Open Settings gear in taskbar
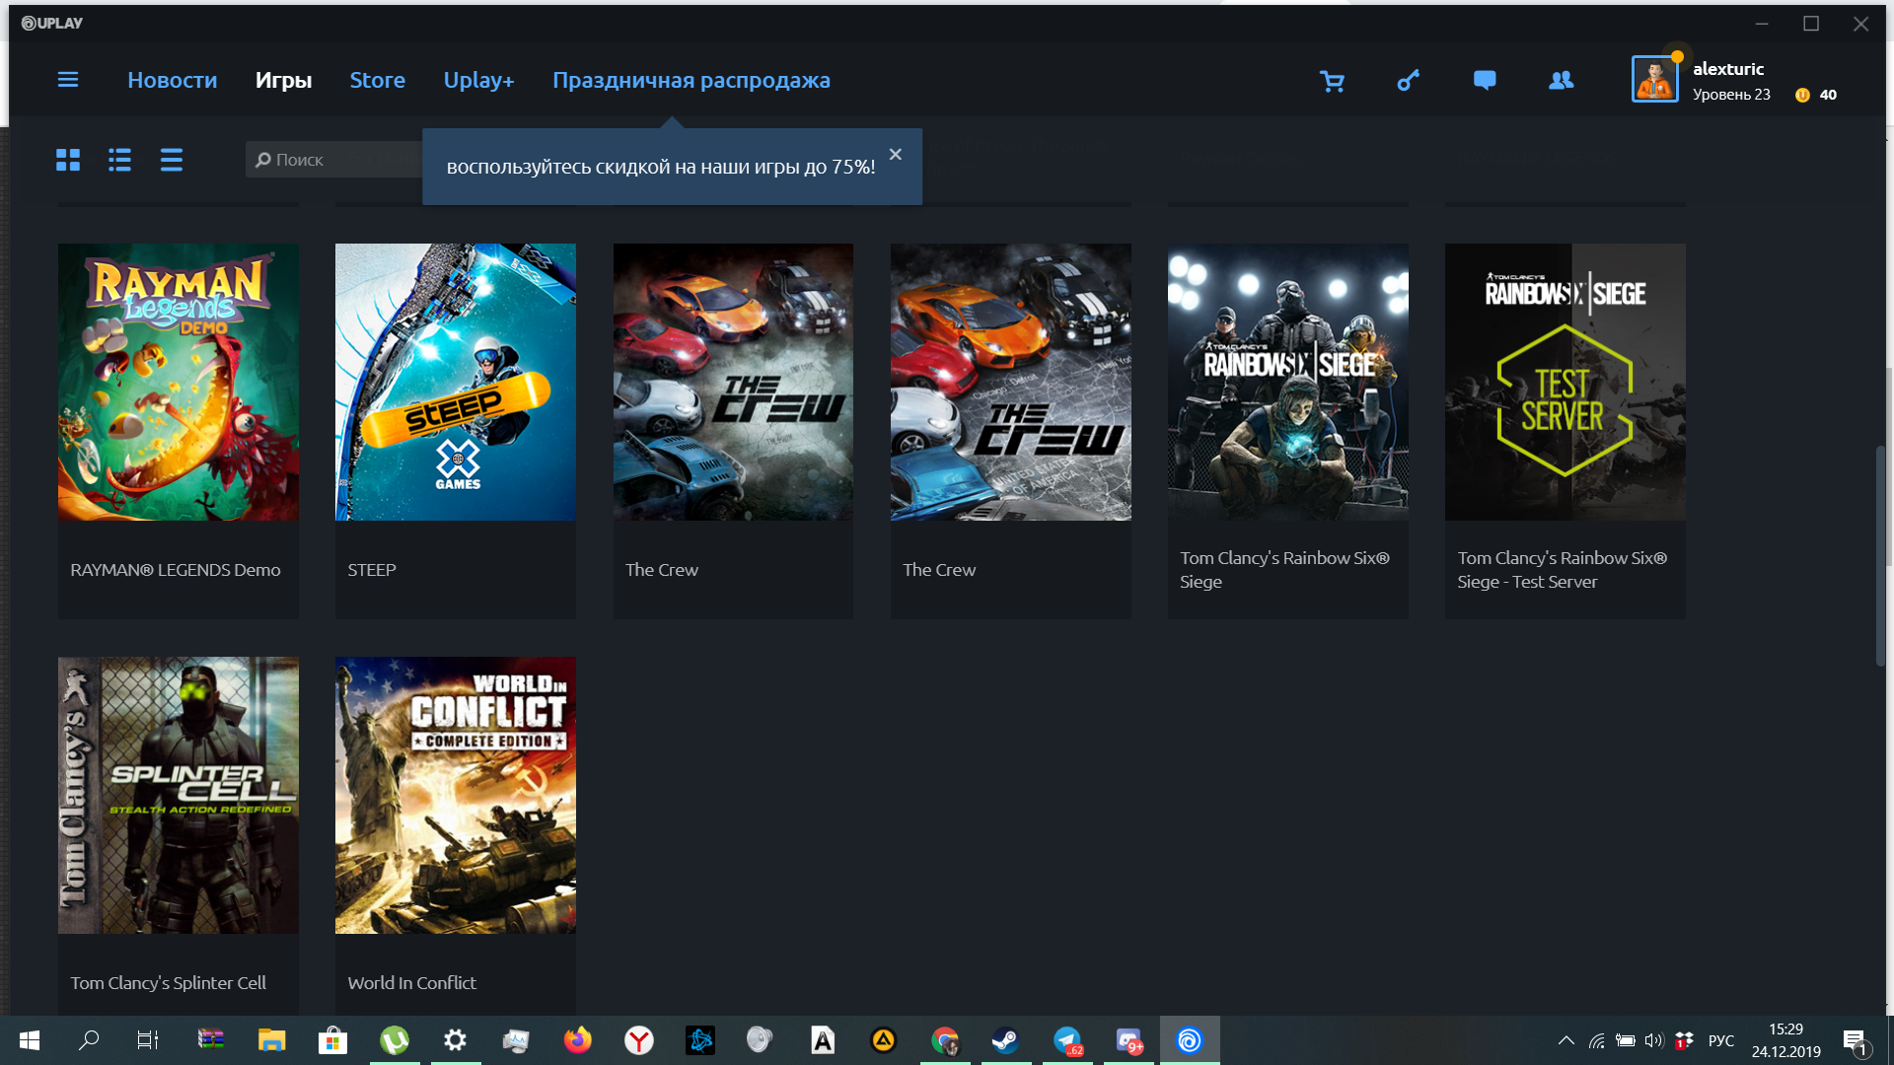The width and height of the screenshot is (1894, 1065). (x=455, y=1040)
